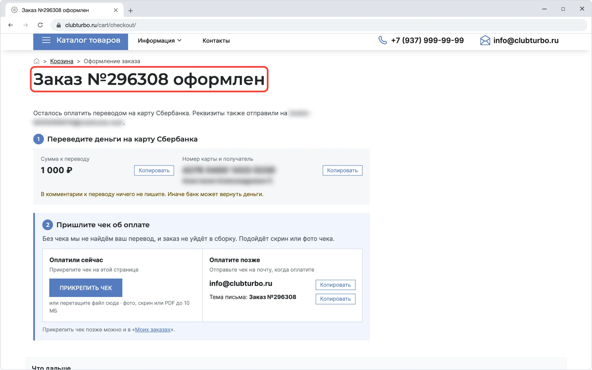Close the Заказ №296308 tab
This screenshot has width=592, height=370.
116,10
